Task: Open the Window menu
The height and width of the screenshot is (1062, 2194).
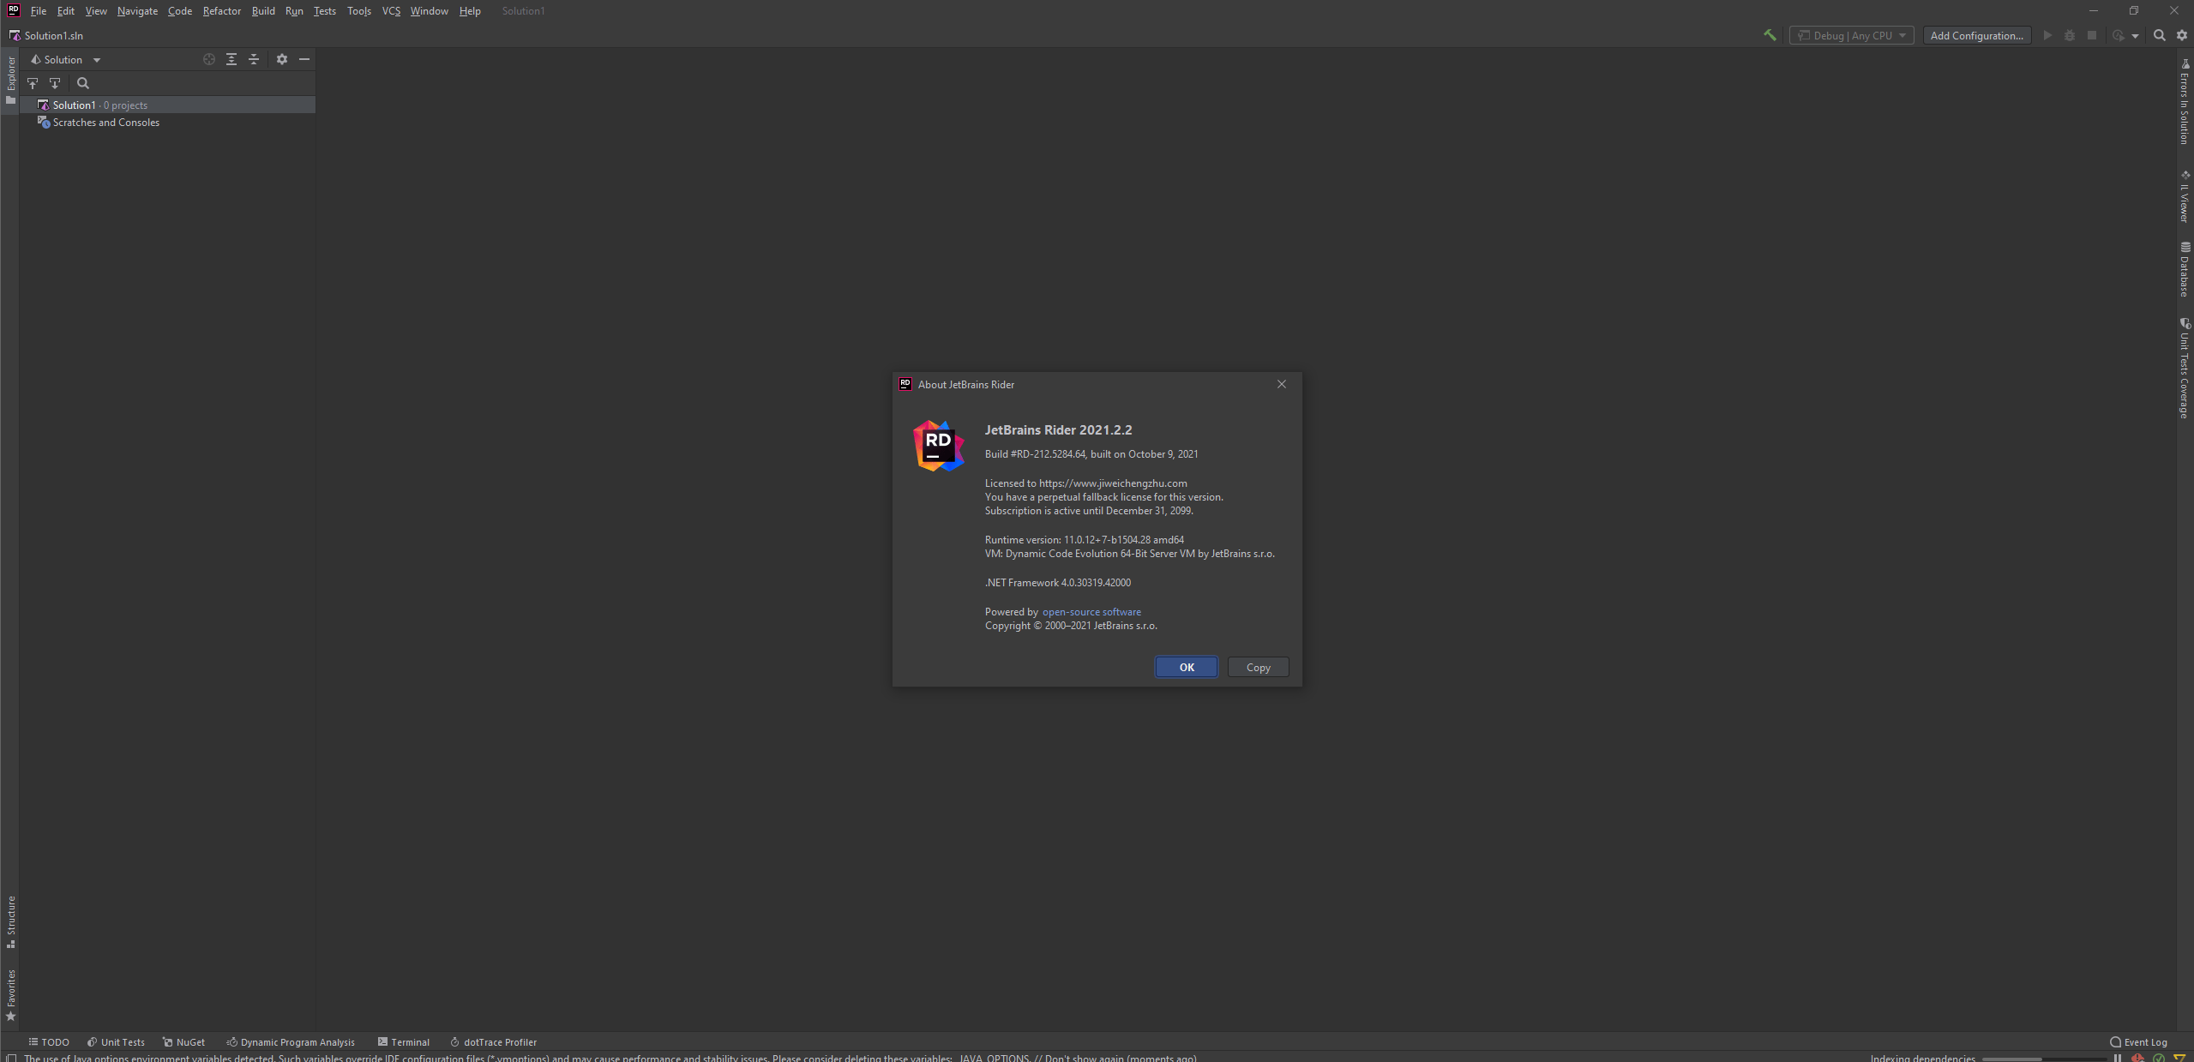Action: click(429, 11)
